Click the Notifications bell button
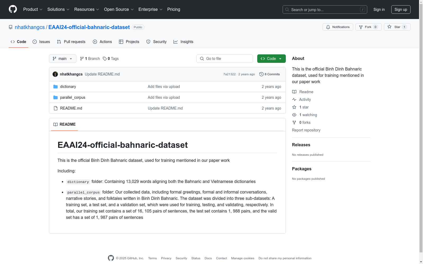 338,27
